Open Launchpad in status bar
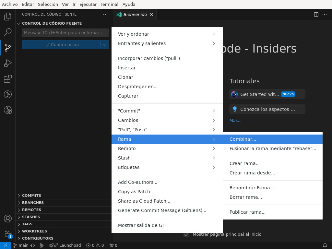 (65, 245)
